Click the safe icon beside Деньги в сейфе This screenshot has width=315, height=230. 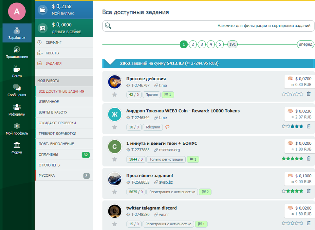click(42, 28)
